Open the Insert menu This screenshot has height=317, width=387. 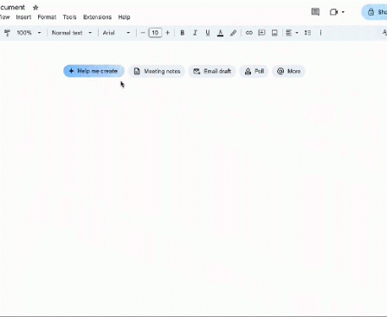point(23,17)
